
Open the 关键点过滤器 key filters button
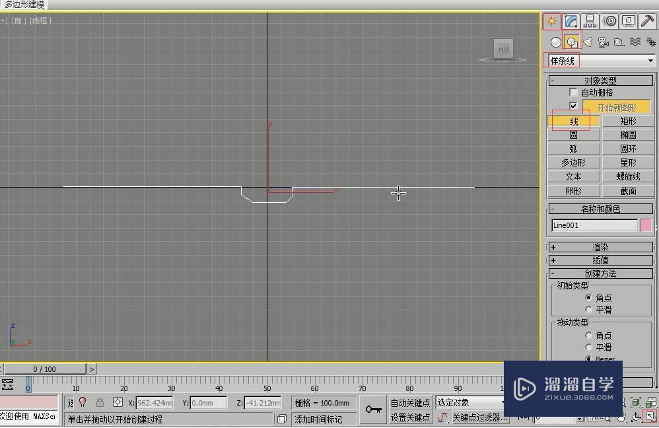tap(480, 417)
